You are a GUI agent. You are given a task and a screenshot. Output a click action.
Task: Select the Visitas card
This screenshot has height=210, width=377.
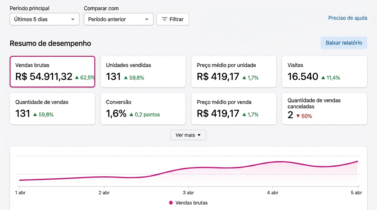pyautogui.click(x=324, y=72)
